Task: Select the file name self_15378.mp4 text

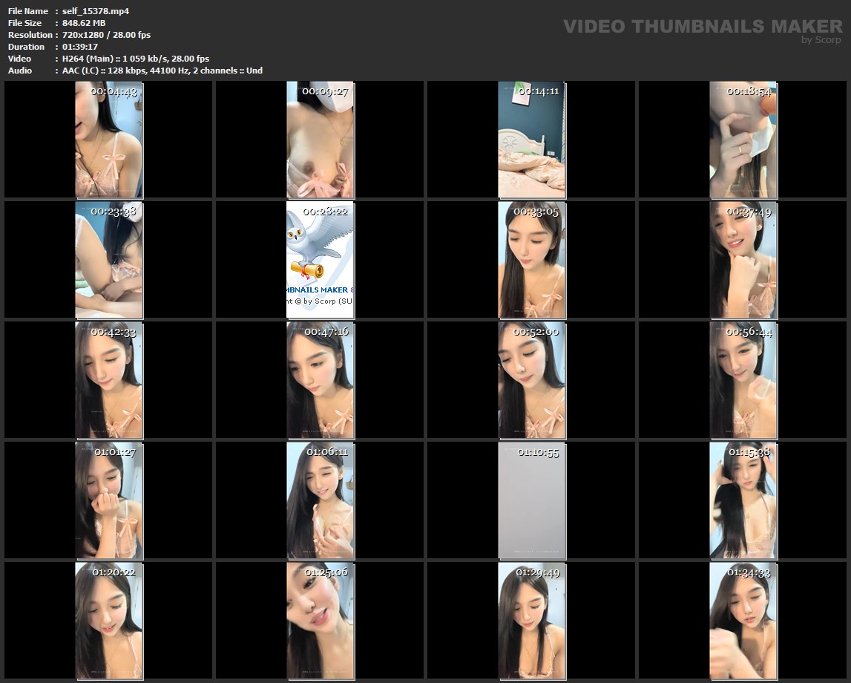Action: (91, 11)
